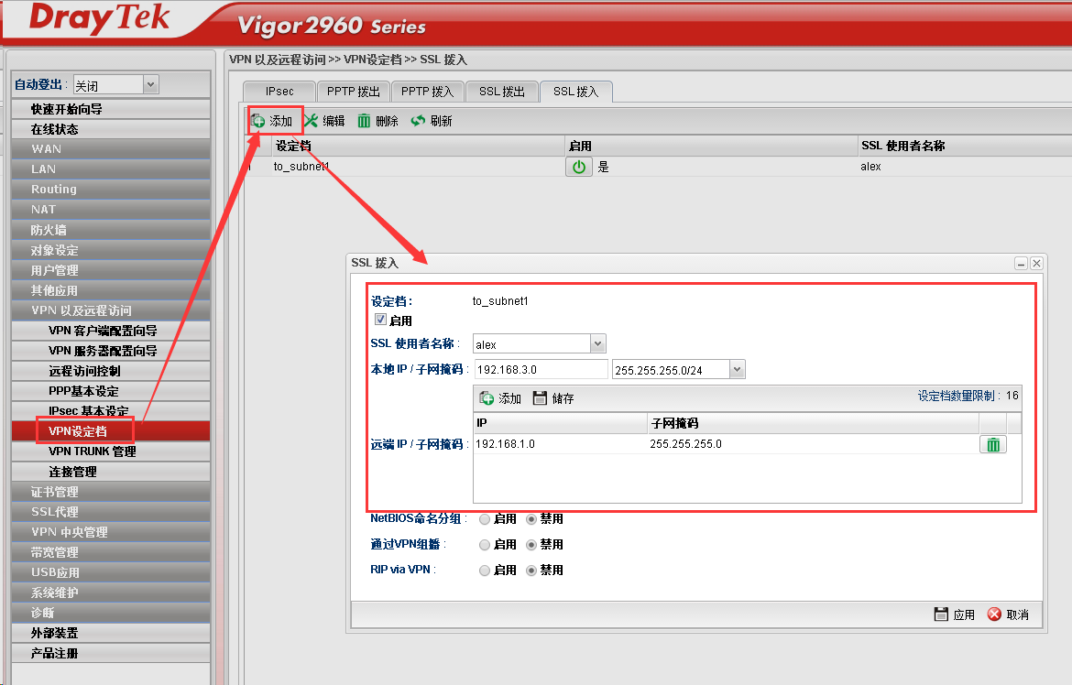Click the Apply button in SSL dialog
Screen dimensions: 1072x685
954,614
